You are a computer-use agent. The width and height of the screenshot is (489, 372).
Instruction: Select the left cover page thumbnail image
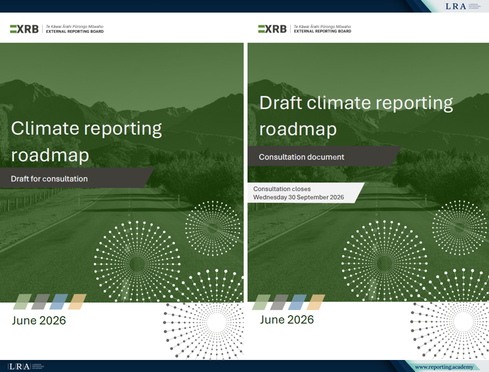122,186
